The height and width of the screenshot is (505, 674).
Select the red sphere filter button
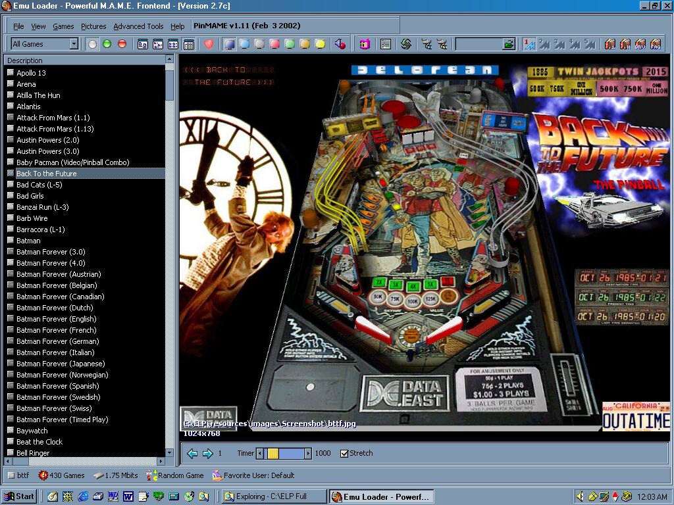tap(122, 44)
